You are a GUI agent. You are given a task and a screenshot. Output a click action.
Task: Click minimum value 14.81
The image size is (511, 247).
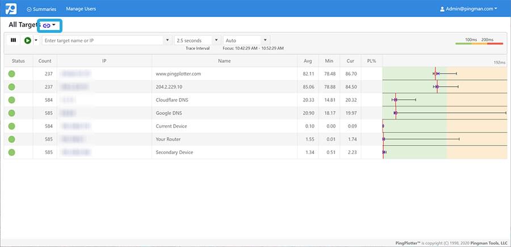coord(330,100)
